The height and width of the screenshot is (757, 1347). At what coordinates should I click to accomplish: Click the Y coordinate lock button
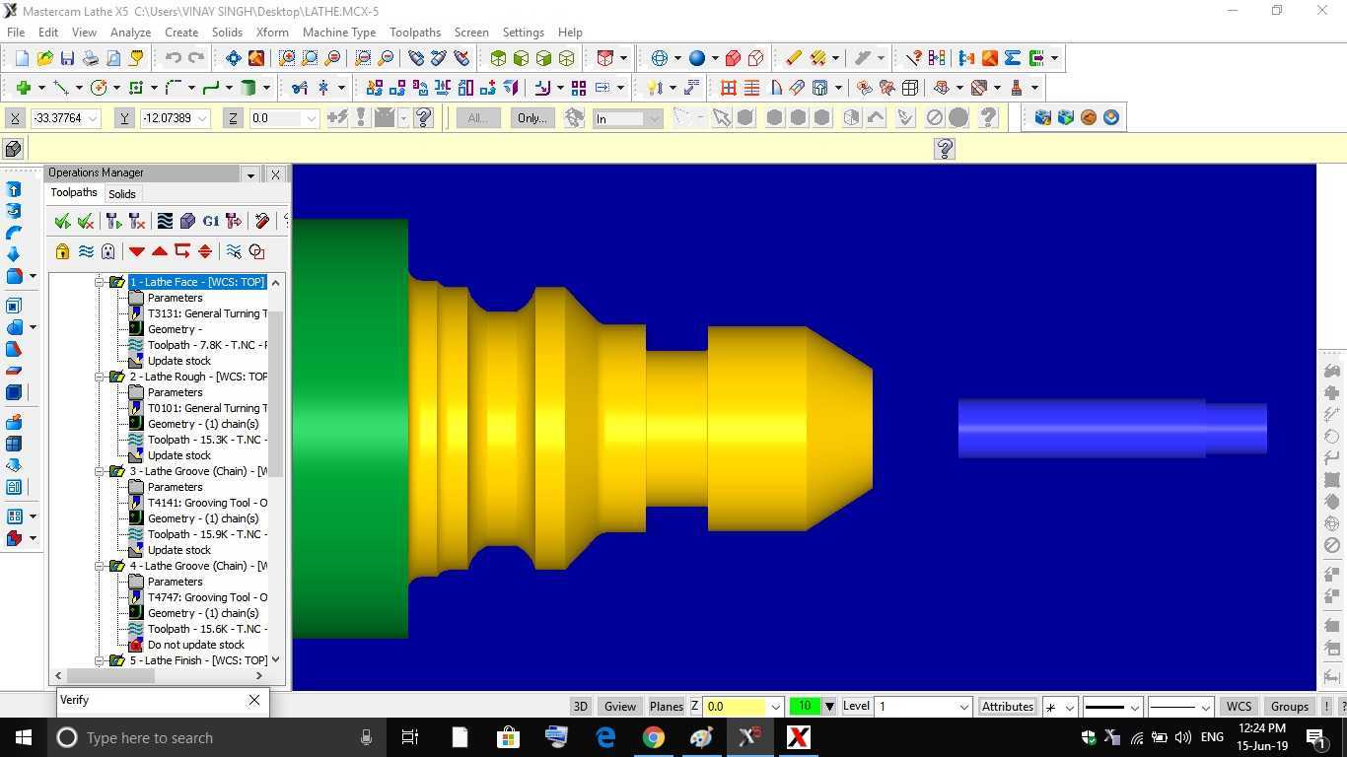(x=124, y=118)
